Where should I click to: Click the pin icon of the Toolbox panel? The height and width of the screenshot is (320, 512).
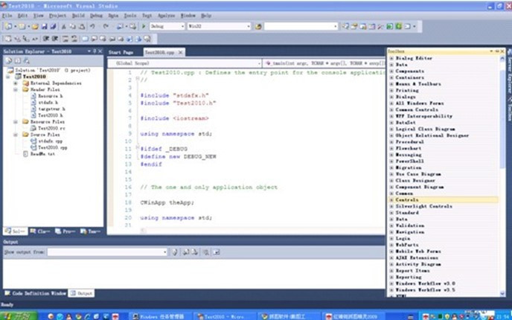coord(497,51)
